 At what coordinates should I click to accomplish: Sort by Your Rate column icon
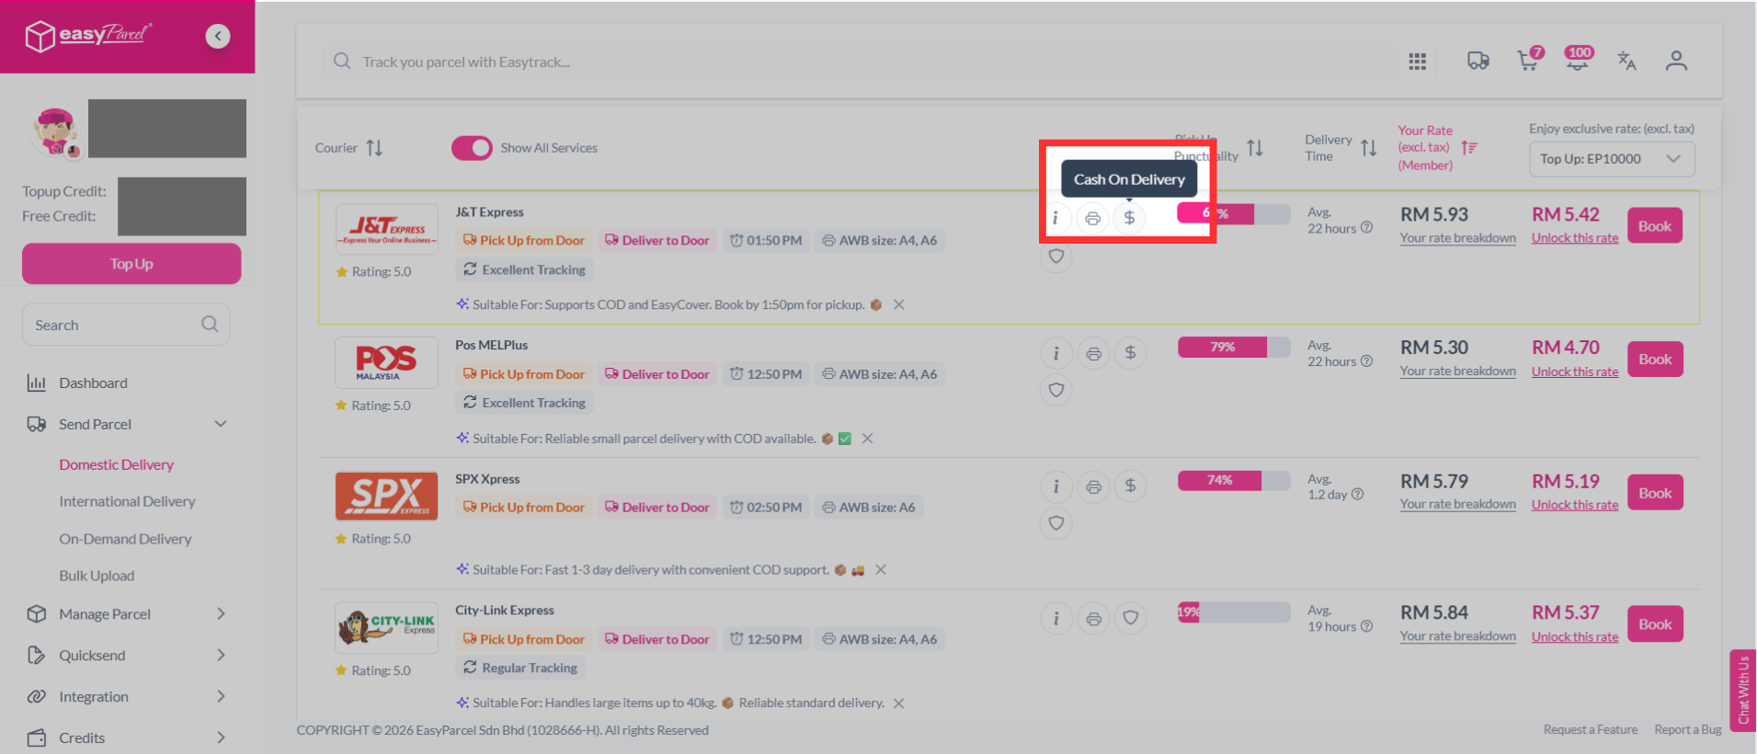tap(1469, 147)
